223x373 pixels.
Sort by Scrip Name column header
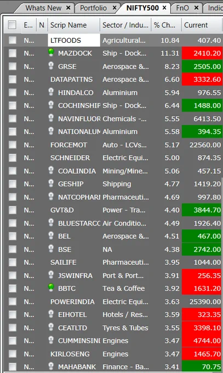(x=74, y=25)
